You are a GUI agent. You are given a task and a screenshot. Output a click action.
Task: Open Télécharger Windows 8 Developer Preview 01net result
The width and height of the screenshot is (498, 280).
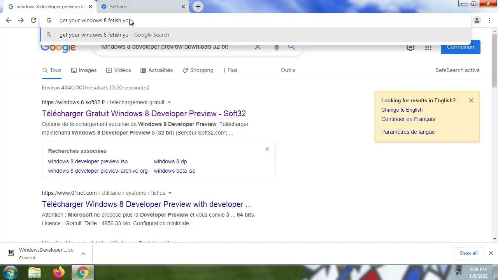tap(147, 204)
